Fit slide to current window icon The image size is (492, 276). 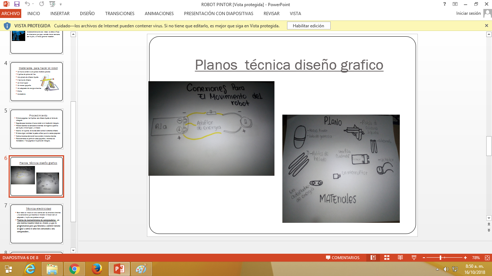[x=487, y=257]
